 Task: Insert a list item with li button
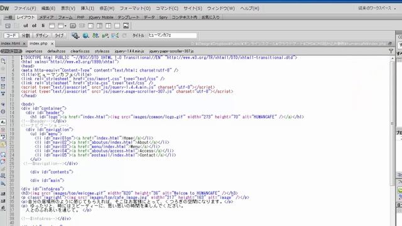[43, 26]
